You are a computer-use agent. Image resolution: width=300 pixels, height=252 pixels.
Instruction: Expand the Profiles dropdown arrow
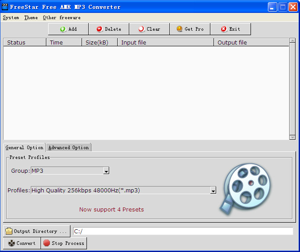[213, 190]
